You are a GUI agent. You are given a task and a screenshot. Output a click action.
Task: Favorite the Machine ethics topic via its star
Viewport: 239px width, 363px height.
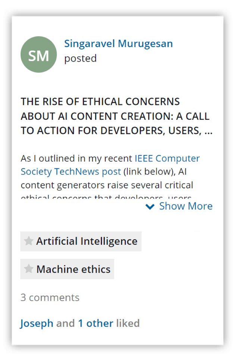click(29, 269)
